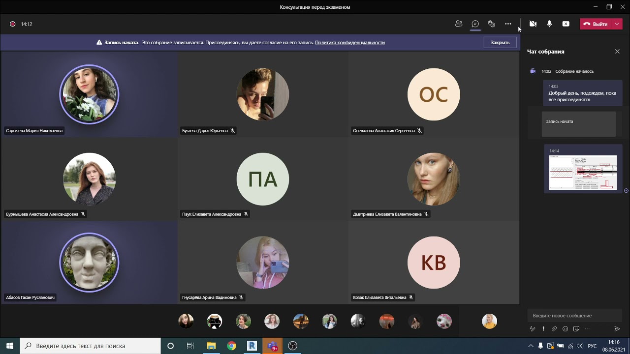
Task: Select the cat-picture participant avatar in bottom strip
Action: click(x=444, y=321)
